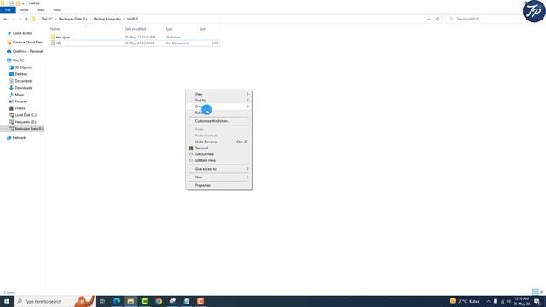546x307 pixels.
Task: Refresh the folder using address bar button
Action: click(438, 19)
